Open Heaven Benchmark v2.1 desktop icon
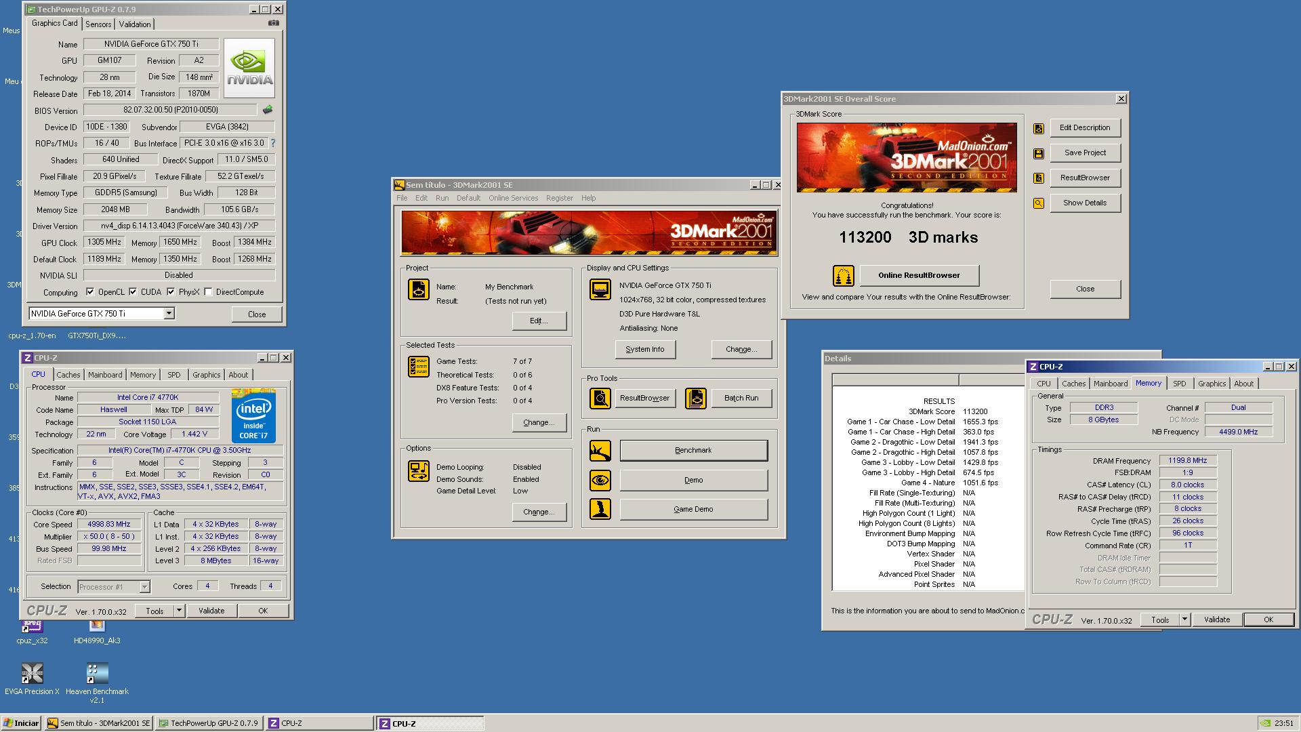The image size is (1301, 732). [x=97, y=674]
